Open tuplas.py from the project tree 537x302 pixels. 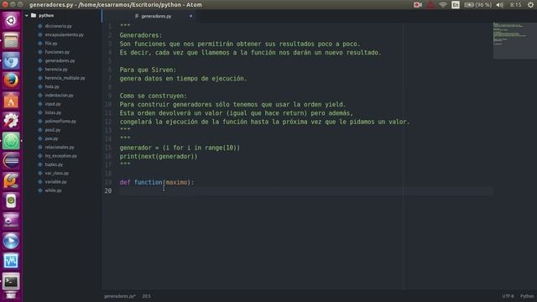pyautogui.click(x=54, y=164)
